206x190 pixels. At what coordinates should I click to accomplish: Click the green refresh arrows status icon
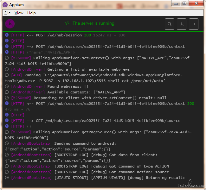click(67, 23)
